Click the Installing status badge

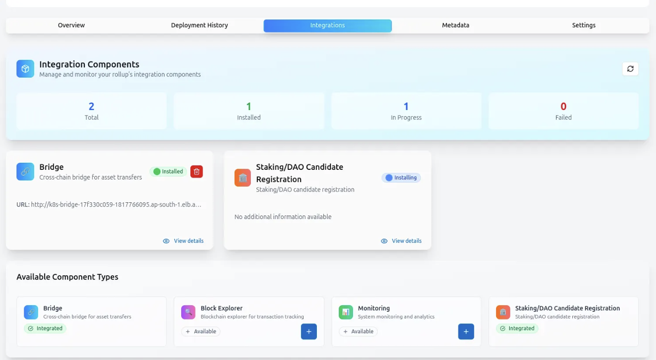(401, 177)
